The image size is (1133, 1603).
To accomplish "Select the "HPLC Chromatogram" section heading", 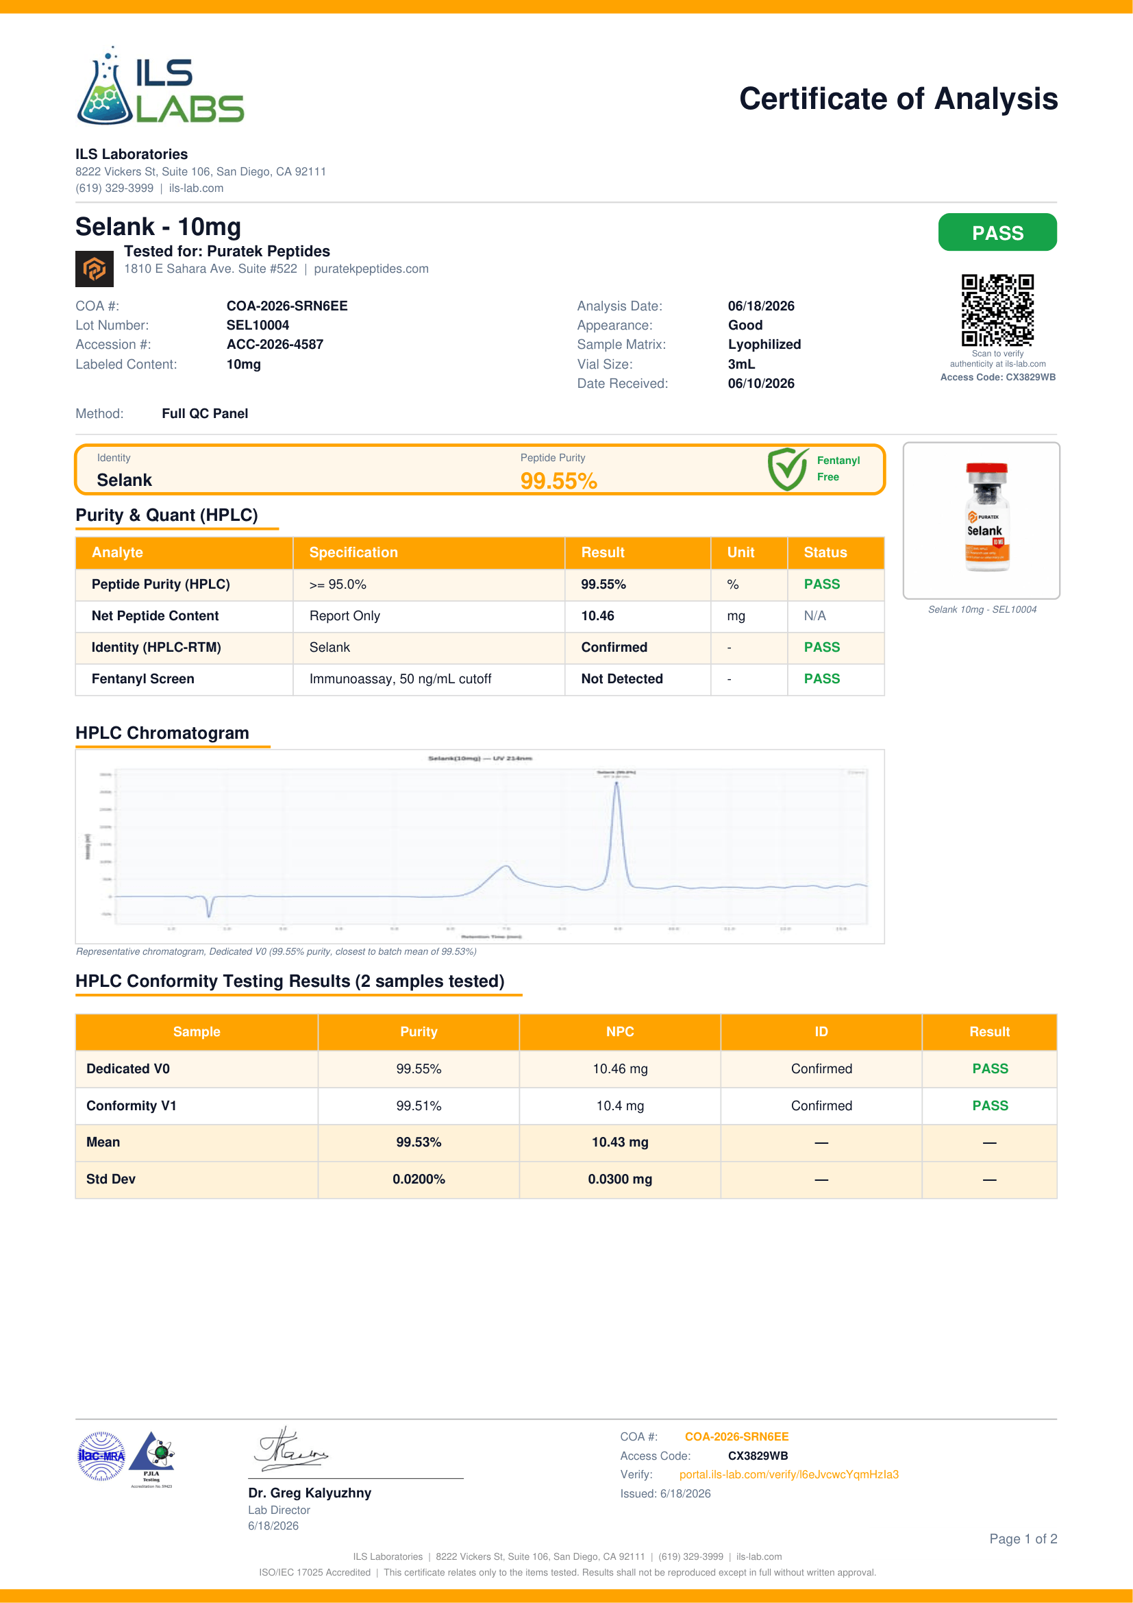I will pyautogui.click(x=162, y=733).
